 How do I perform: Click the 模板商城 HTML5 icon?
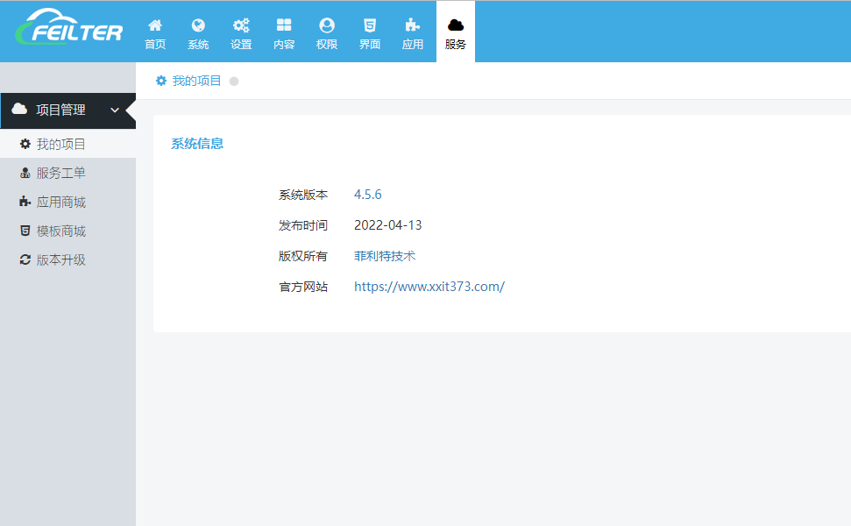pyautogui.click(x=25, y=231)
